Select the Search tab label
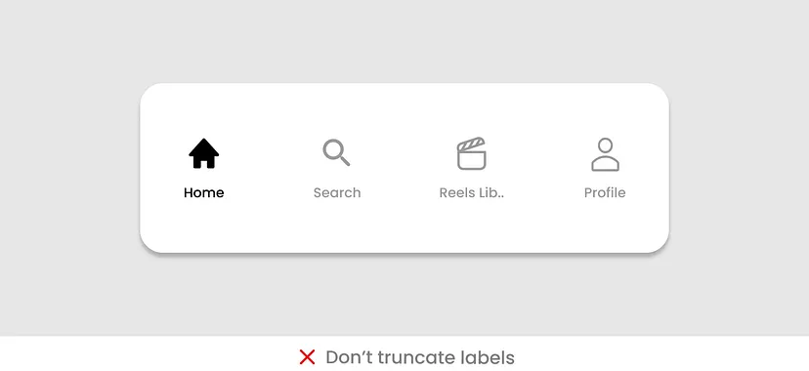The width and height of the screenshot is (809, 371). click(337, 192)
